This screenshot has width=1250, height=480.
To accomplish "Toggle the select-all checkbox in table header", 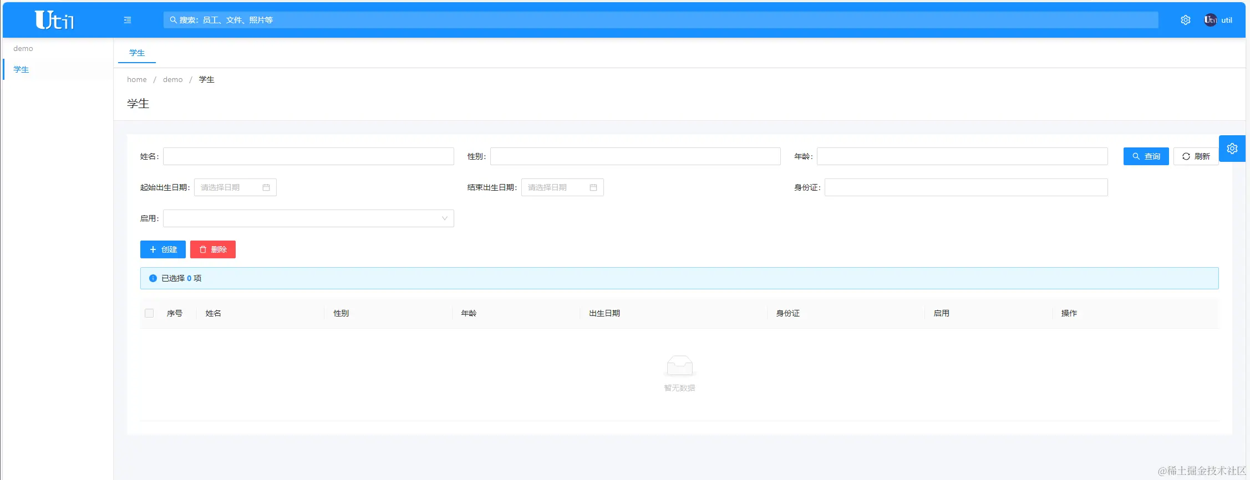I will click(149, 313).
